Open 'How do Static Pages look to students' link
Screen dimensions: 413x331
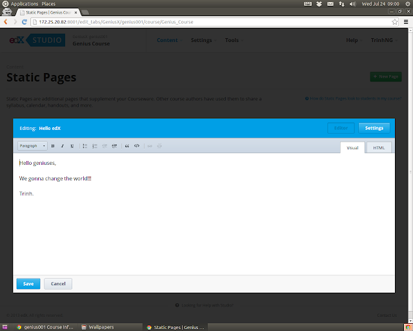pyautogui.click(x=353, y=98)
